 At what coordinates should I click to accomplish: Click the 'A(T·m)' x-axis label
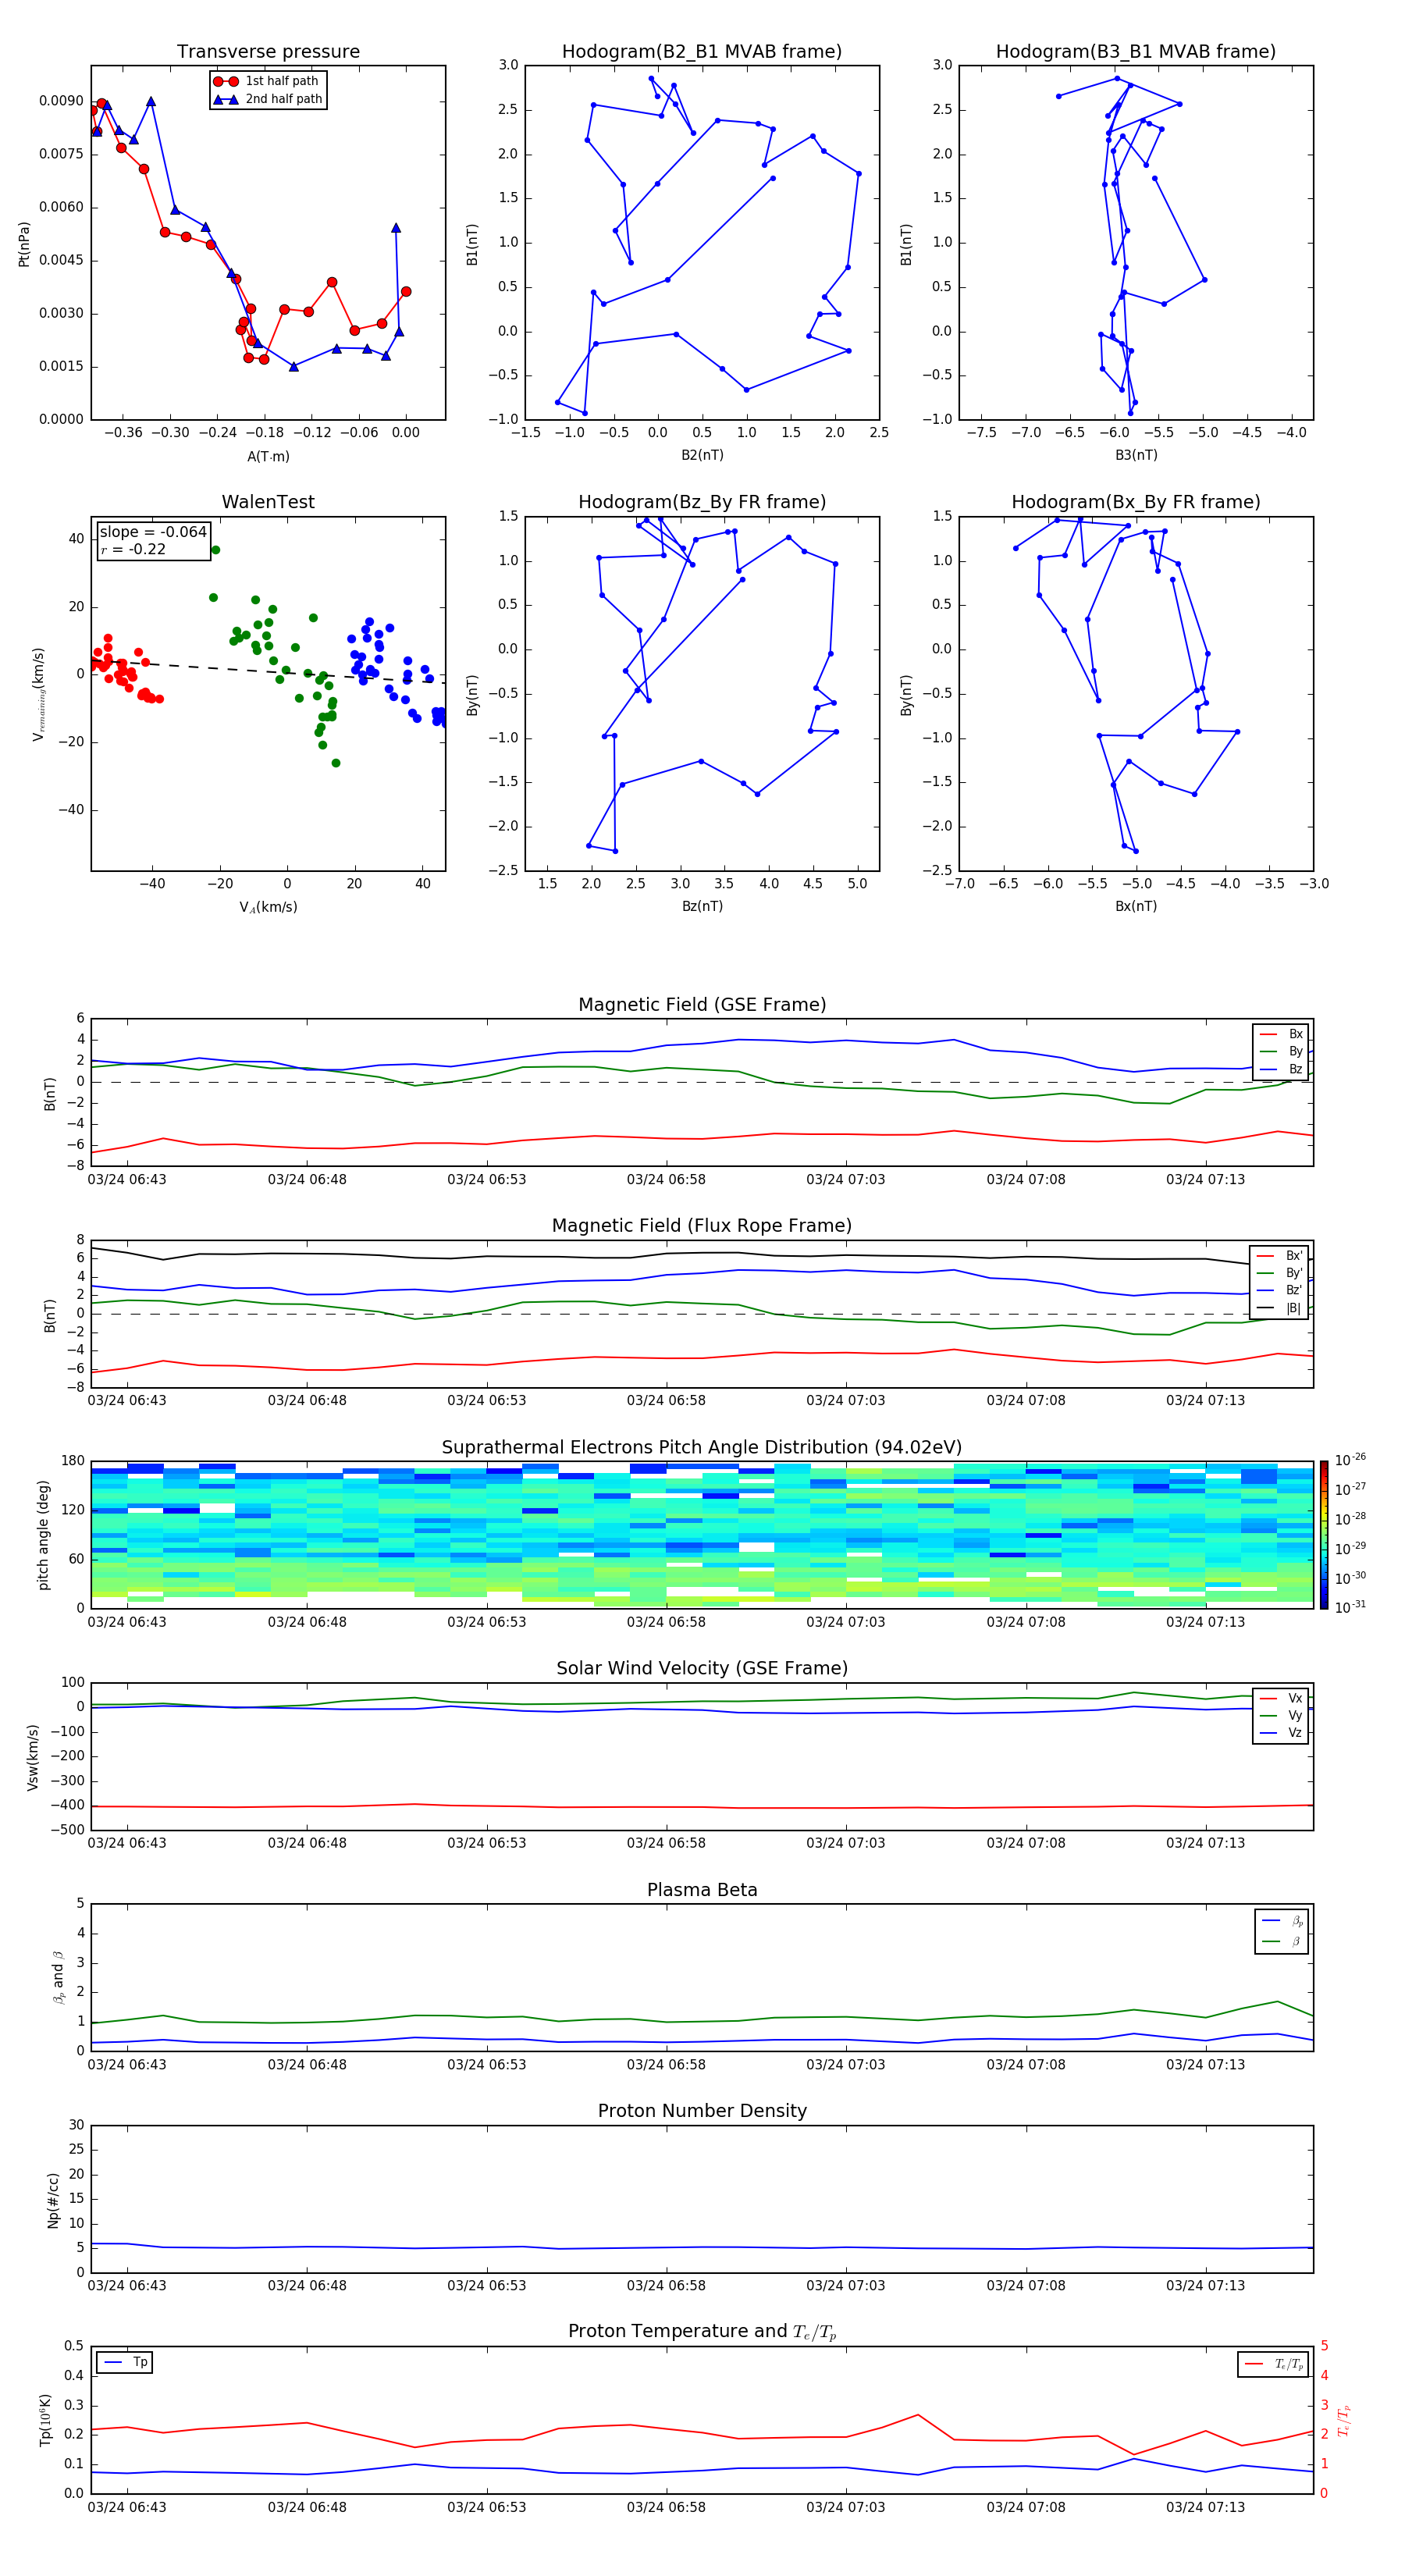268,457
